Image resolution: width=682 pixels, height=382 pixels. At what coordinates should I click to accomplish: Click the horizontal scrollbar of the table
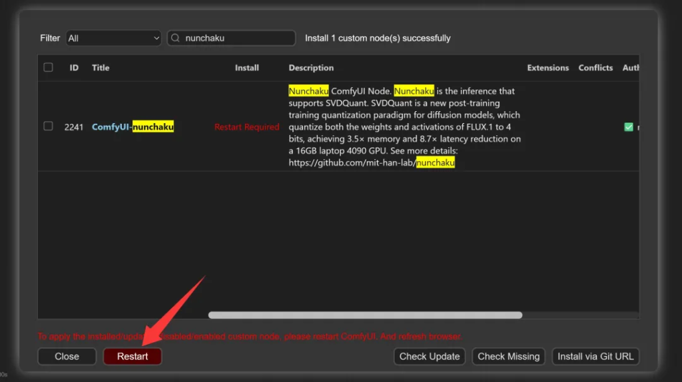pyautogui.click(x=365, y=315)
